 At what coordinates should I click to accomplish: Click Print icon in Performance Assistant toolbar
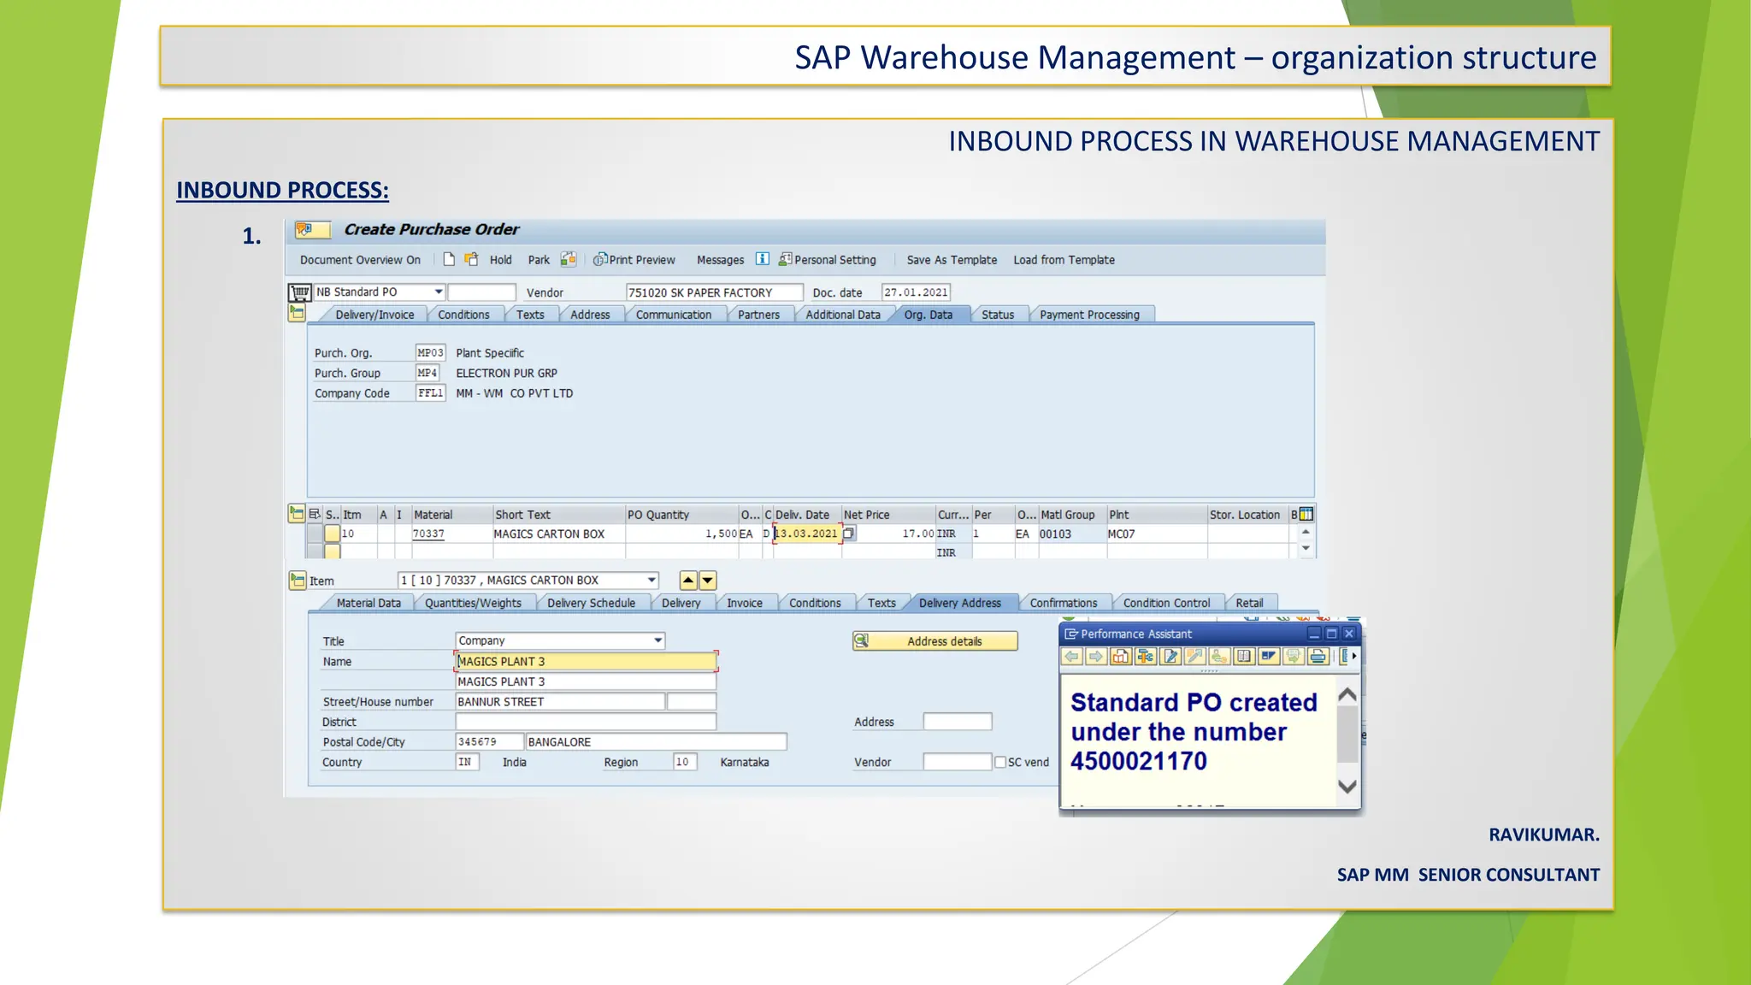click(1318, 656)
